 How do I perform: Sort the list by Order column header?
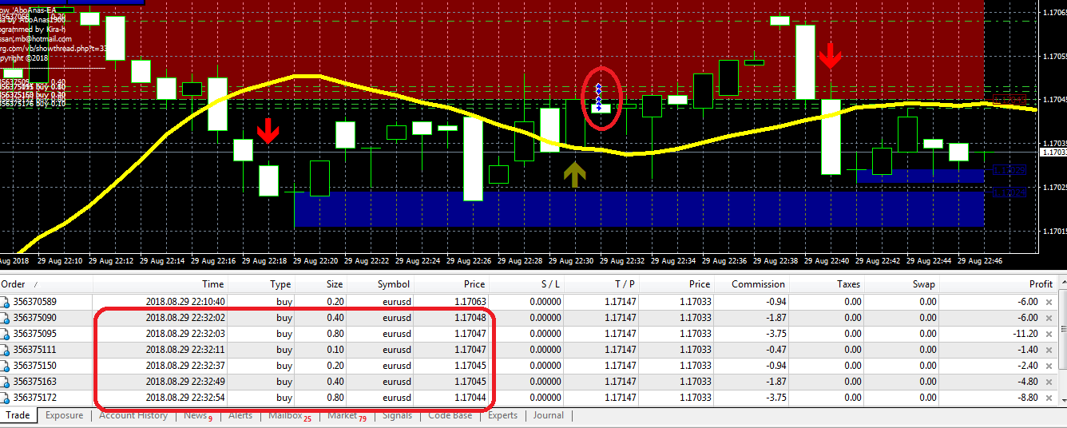pos(13,283)
